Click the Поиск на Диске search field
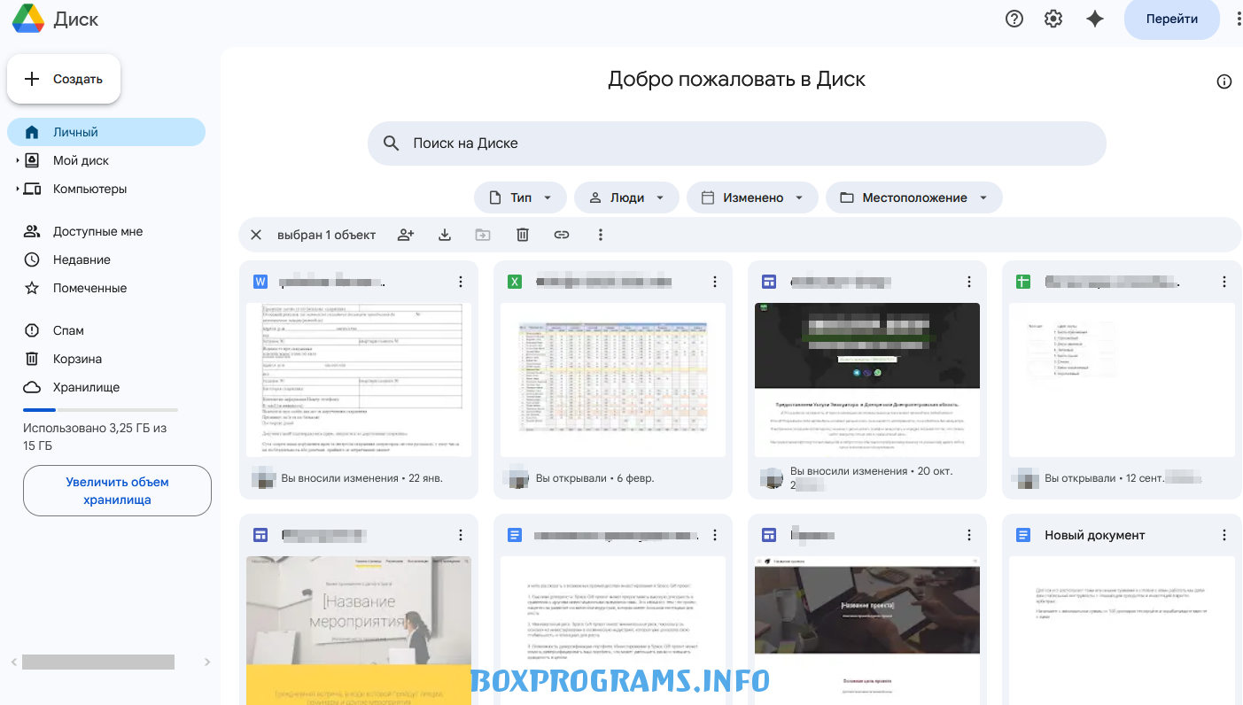This screenshot has height=705, width=1243. tap(736, 143)
